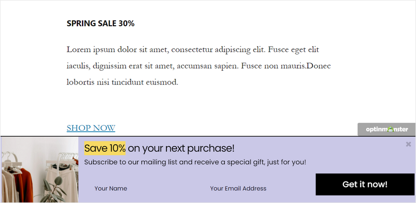
Task: Close the purple subscription banner
Action: click(x=408, y=144)
